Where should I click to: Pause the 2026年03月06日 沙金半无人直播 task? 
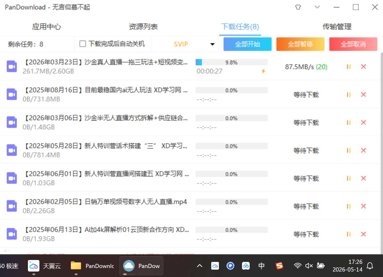pos(349,122)
